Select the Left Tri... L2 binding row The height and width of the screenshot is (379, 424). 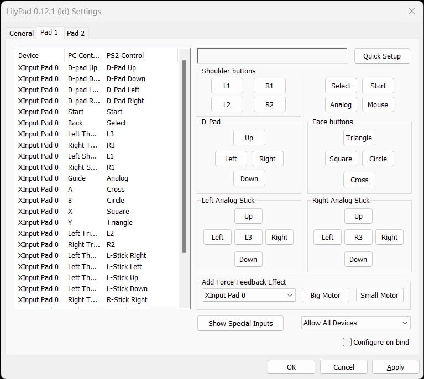point(97,234)
